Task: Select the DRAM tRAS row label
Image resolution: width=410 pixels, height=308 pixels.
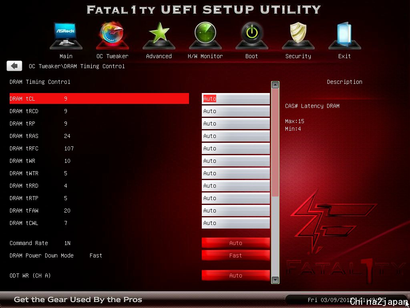Action: pos(24,136)
